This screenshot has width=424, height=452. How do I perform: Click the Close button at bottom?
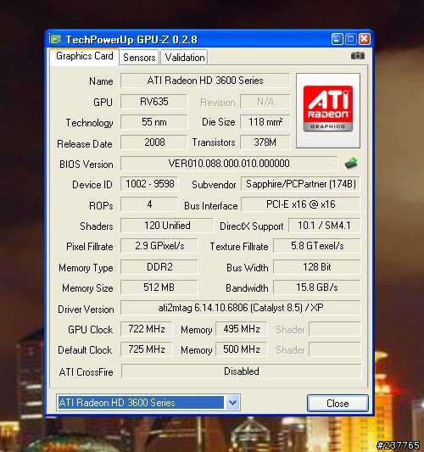click(x=338, y=403)
